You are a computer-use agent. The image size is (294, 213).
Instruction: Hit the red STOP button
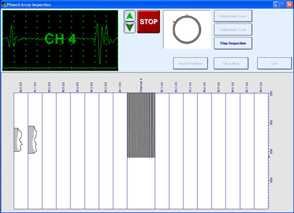pyautogui.click(x=148, y=22)
